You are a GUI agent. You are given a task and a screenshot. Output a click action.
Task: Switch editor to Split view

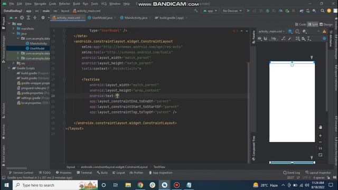[x=313, y=24]
